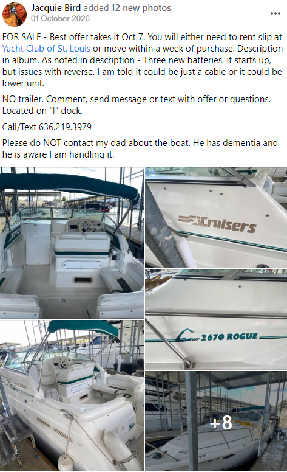Image resolution: width=287 pixels, height=472 pixels.
Task: Open the 12 new photos album link
Action: click(142, 8)
